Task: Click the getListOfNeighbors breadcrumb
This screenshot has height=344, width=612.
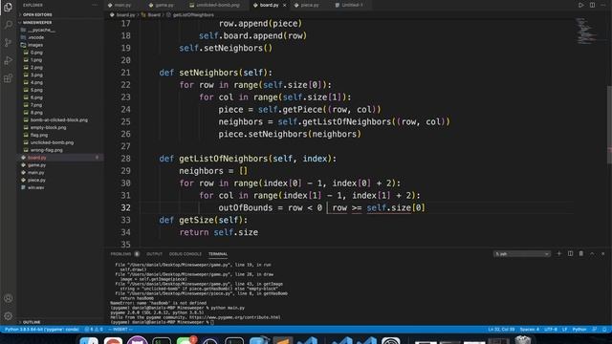Action: (x=193, y=15)
